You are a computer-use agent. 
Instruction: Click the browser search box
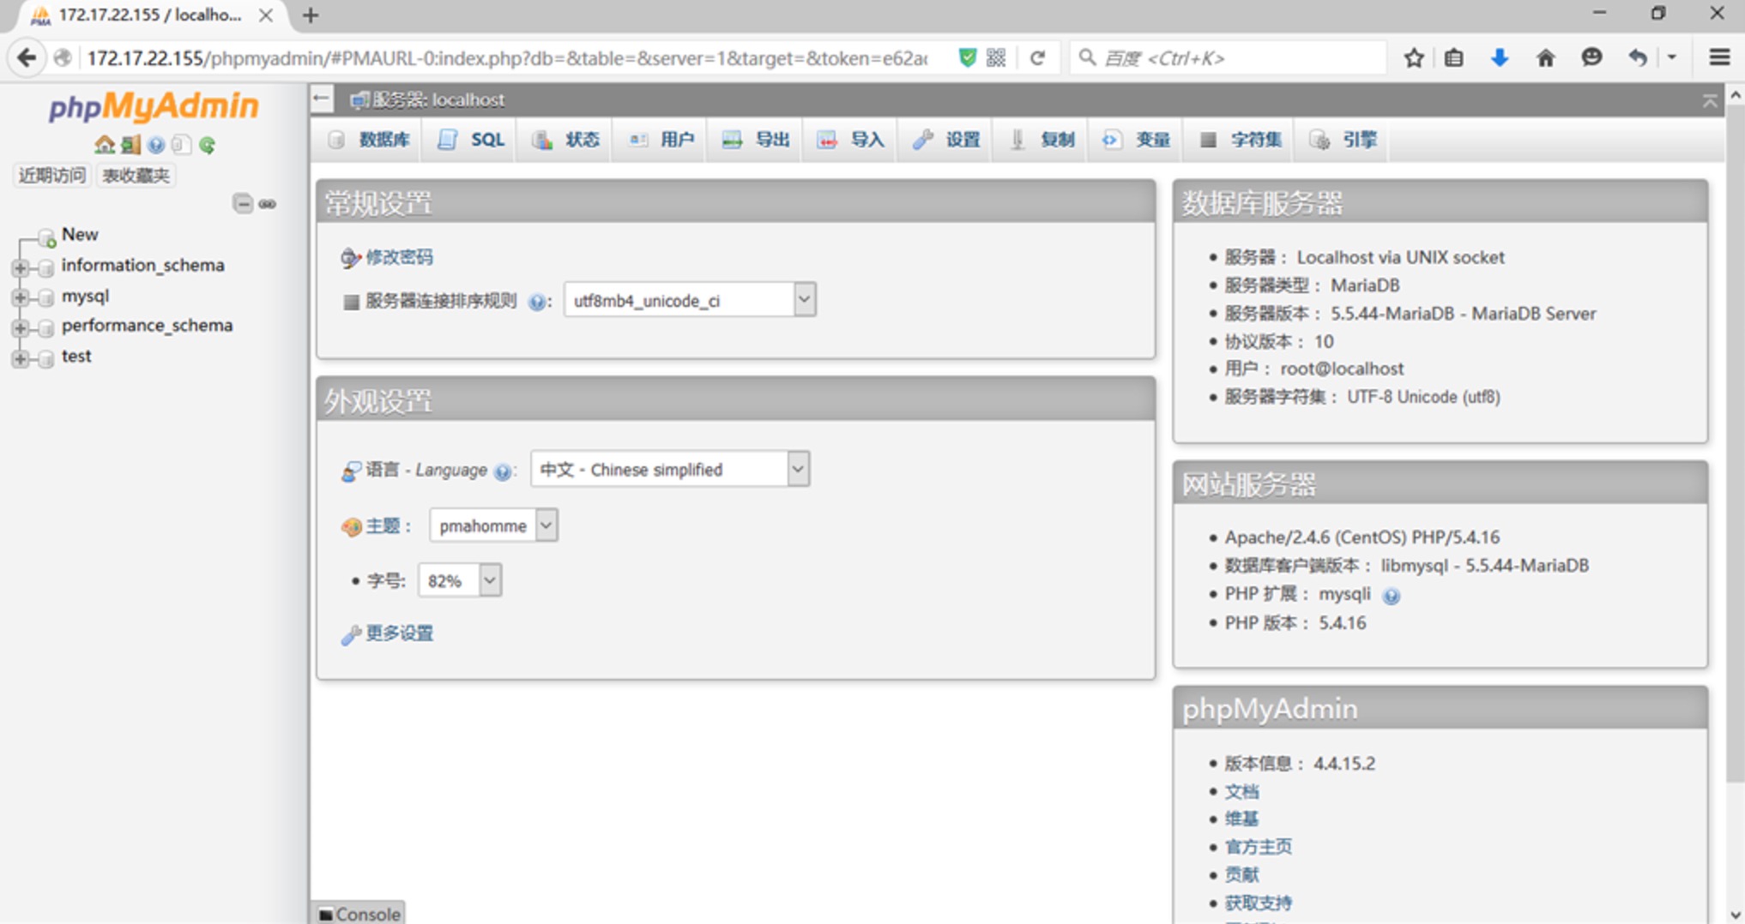click(1227, 57)
